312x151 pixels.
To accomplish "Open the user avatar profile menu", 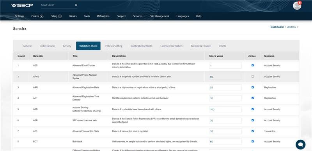I will tap(297, 5).
